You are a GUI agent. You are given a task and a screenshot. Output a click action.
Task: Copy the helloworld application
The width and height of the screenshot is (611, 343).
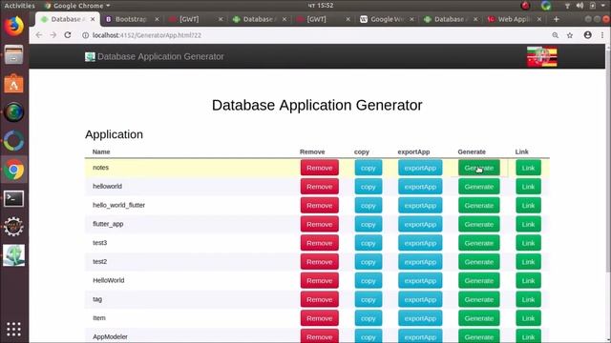pyautogui.click(x=369, y=187)
